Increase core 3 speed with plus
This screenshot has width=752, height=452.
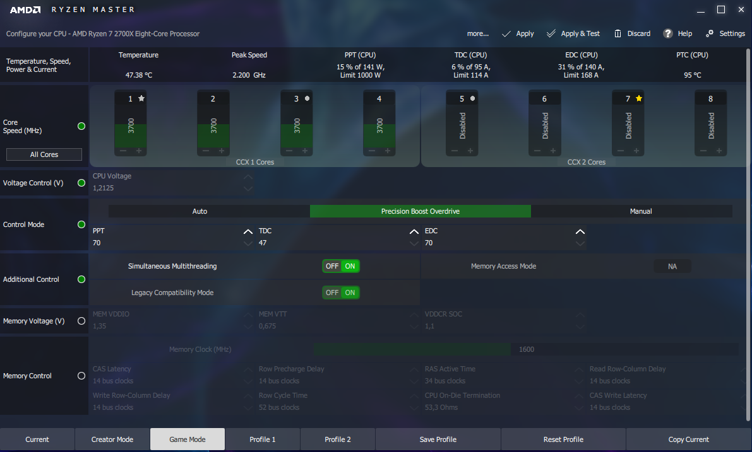[x=305, y=151]
